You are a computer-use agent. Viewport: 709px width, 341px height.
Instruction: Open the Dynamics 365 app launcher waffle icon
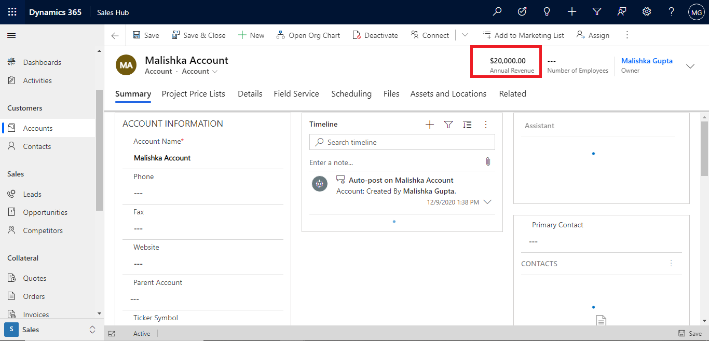(11, 11)
